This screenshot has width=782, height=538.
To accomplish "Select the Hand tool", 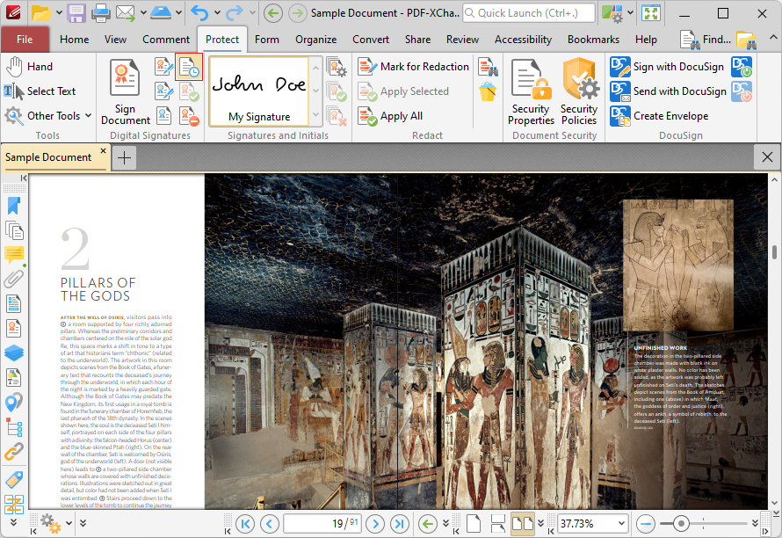I will click(29, 67).
